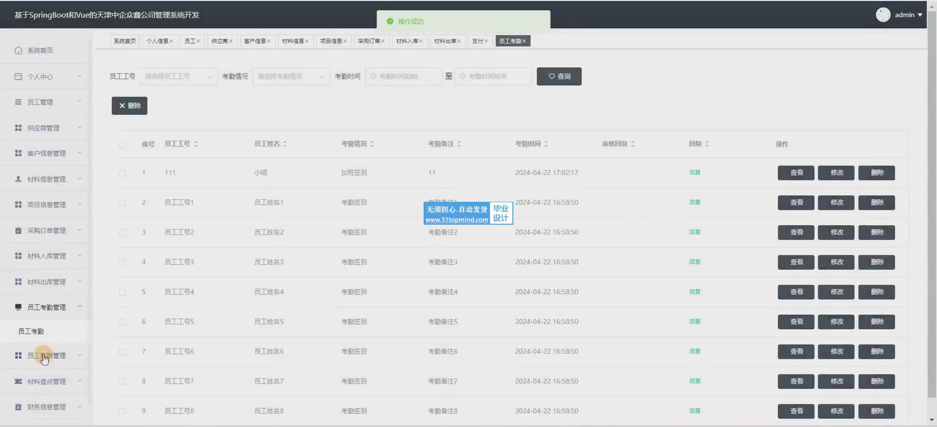Collapse the 员工考勤管理 menu chevron
Image resolution: width=937 pixels, height=427 pixels.
[80, 307]
